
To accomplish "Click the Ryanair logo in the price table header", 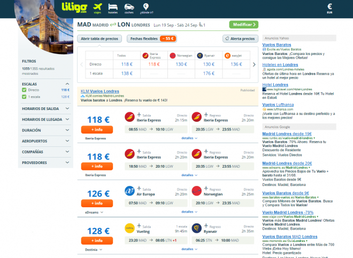I will [x=200, y=56].
